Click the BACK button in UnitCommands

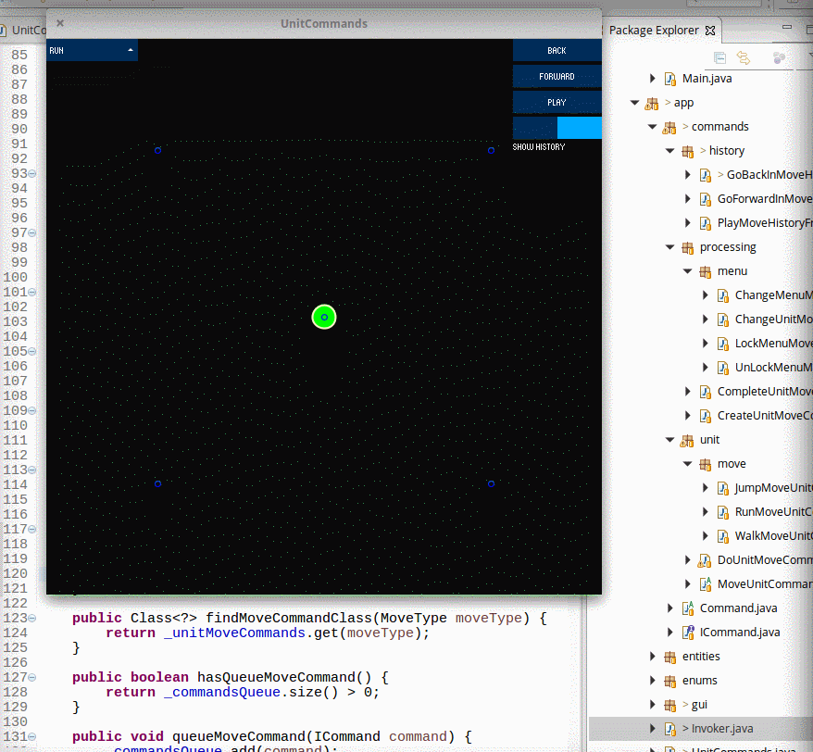[557, 50]
